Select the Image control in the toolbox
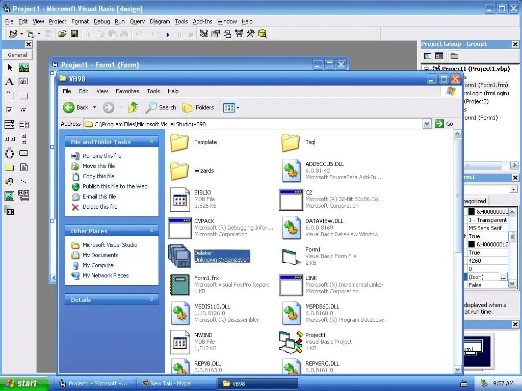This screenshot has width=522, height=391. coord(10,196)
